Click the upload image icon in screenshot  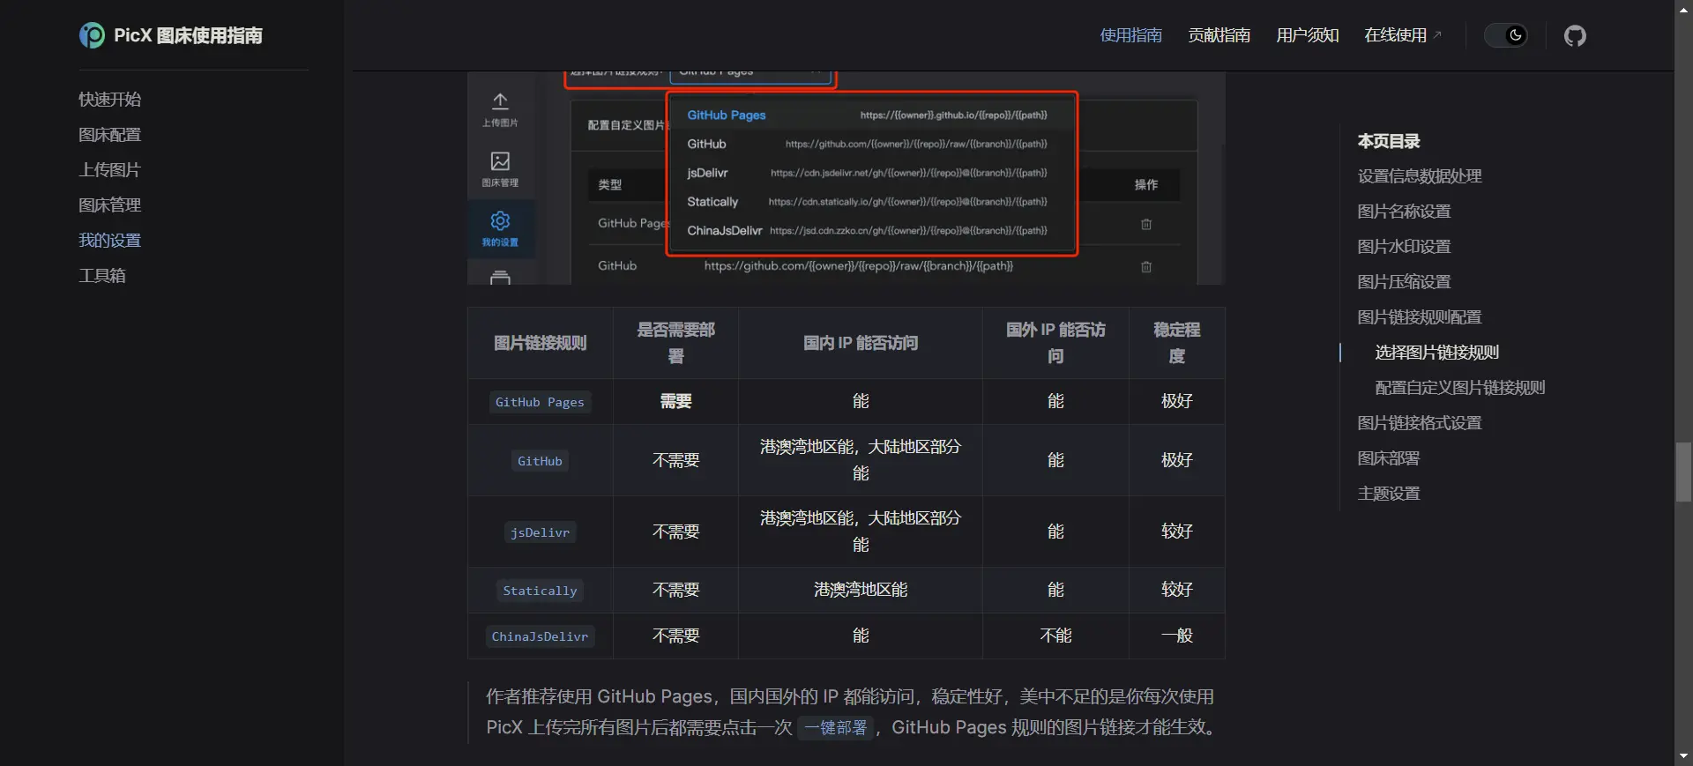[x=500, y=101]
